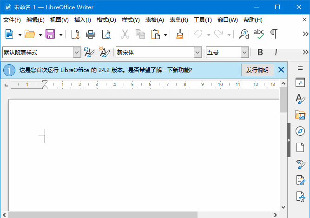Viewport: 310px width, 218px height.
Task: Open the 文件(F) menu
Action: pos(12,20)
